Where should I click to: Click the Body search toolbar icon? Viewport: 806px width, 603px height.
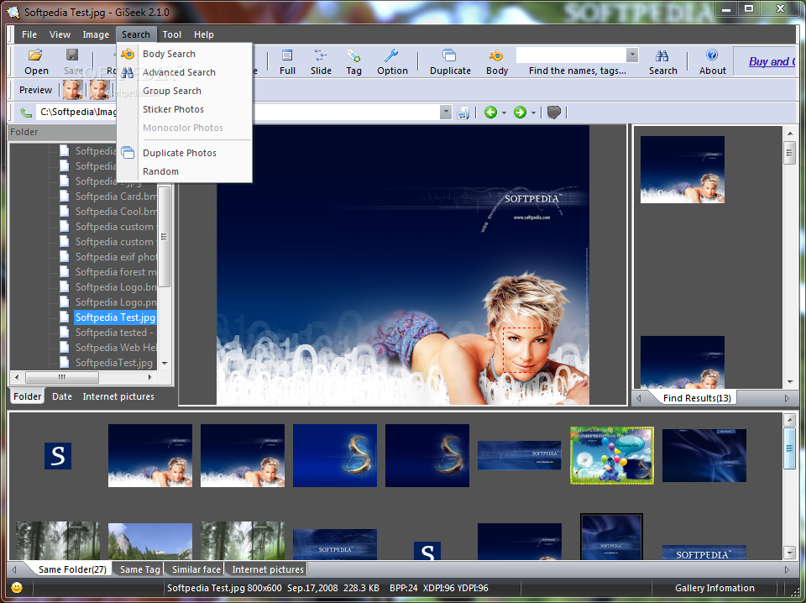click(496, 55)
